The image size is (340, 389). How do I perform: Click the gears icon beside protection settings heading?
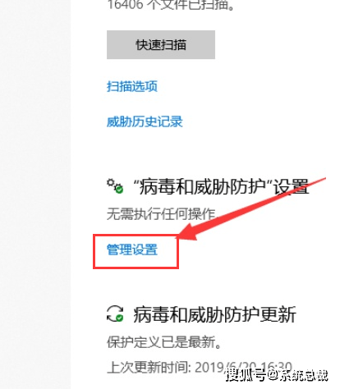115,186
